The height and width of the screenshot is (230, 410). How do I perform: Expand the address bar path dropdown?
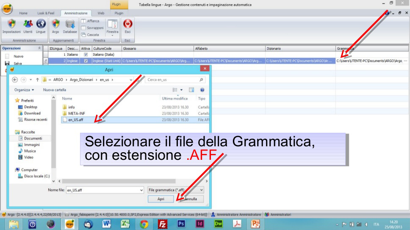[x=131, y=79]
